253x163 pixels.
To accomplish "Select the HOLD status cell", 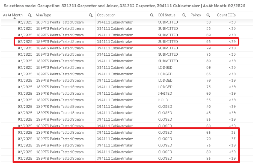I will (x=162, y=100).
